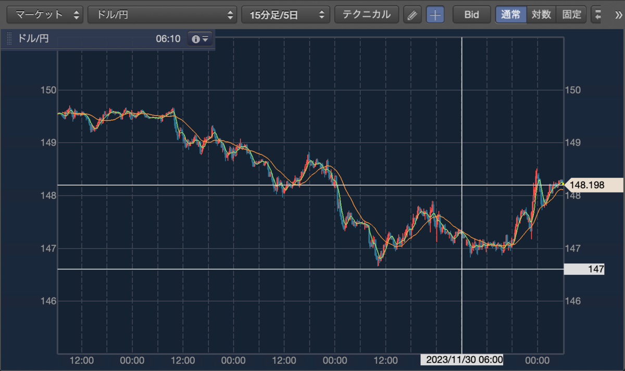Open the info dropdown in the ドル/円 panel
The width and height of the screenshot is (625, 371).
pyautogui.click(x=200, y=39)
